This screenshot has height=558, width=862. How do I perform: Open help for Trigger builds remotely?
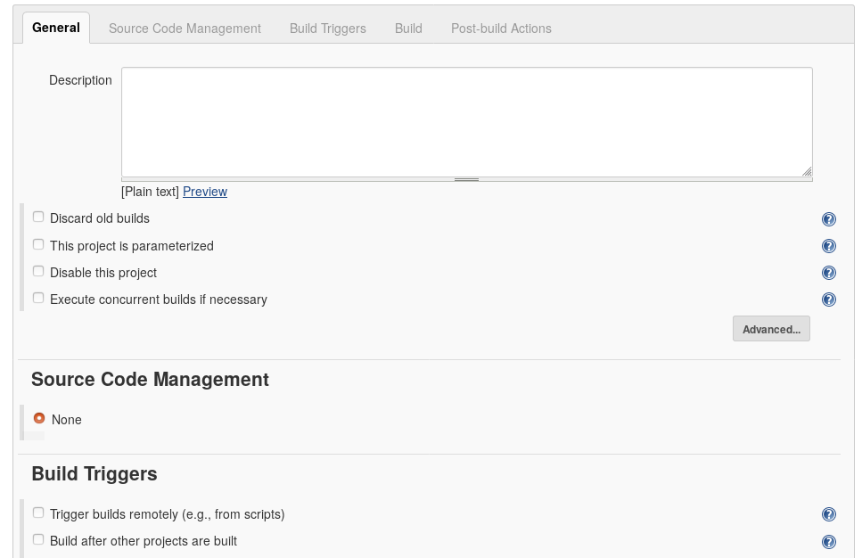coord(828,514)
